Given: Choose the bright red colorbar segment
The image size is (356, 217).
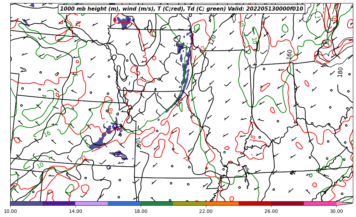Looking at the screenshot, I should pos(255,203).
